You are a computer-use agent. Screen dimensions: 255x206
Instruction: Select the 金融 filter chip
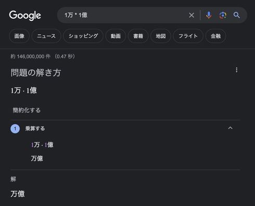pos(216,36)
